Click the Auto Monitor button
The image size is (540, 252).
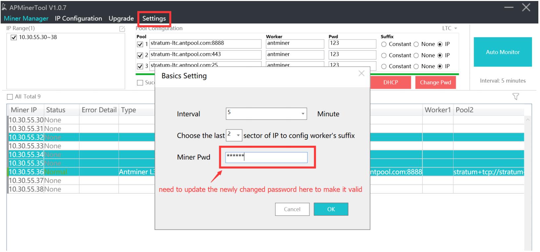503,52
